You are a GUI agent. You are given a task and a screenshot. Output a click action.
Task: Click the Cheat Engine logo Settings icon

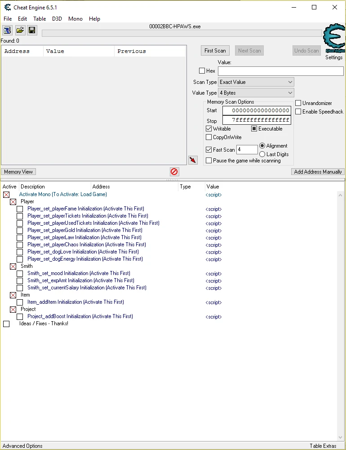click(334, 39)
